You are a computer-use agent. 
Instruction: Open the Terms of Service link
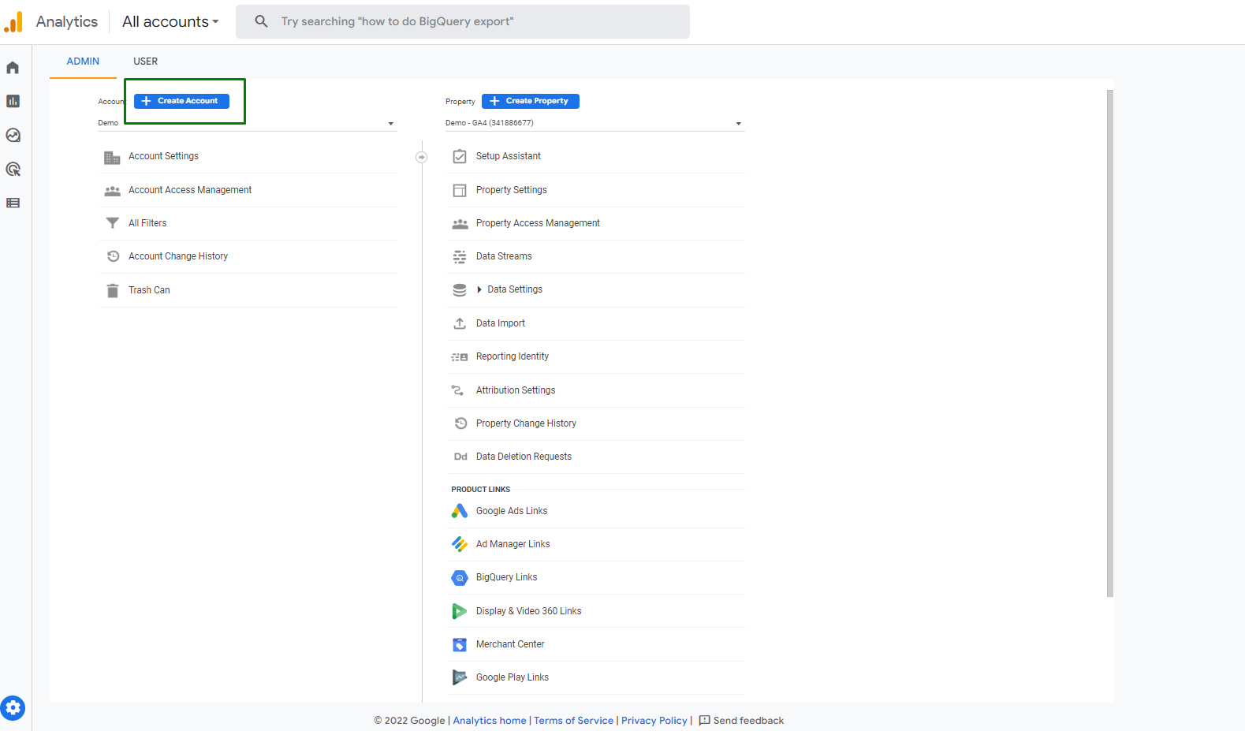pos(573,721)
